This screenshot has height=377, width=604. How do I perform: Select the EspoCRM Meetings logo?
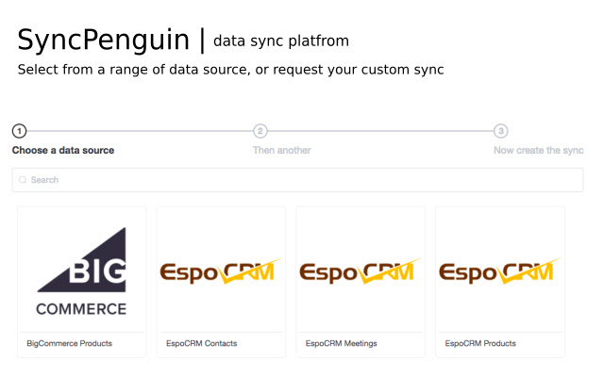[x=361, y=271]
